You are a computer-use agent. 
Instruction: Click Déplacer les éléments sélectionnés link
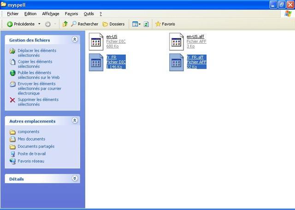coord(37,53)
